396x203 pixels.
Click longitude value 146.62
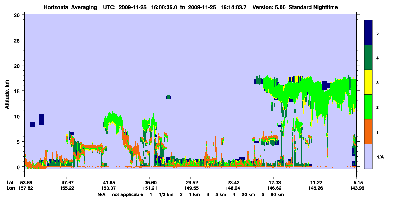[274, 188]
